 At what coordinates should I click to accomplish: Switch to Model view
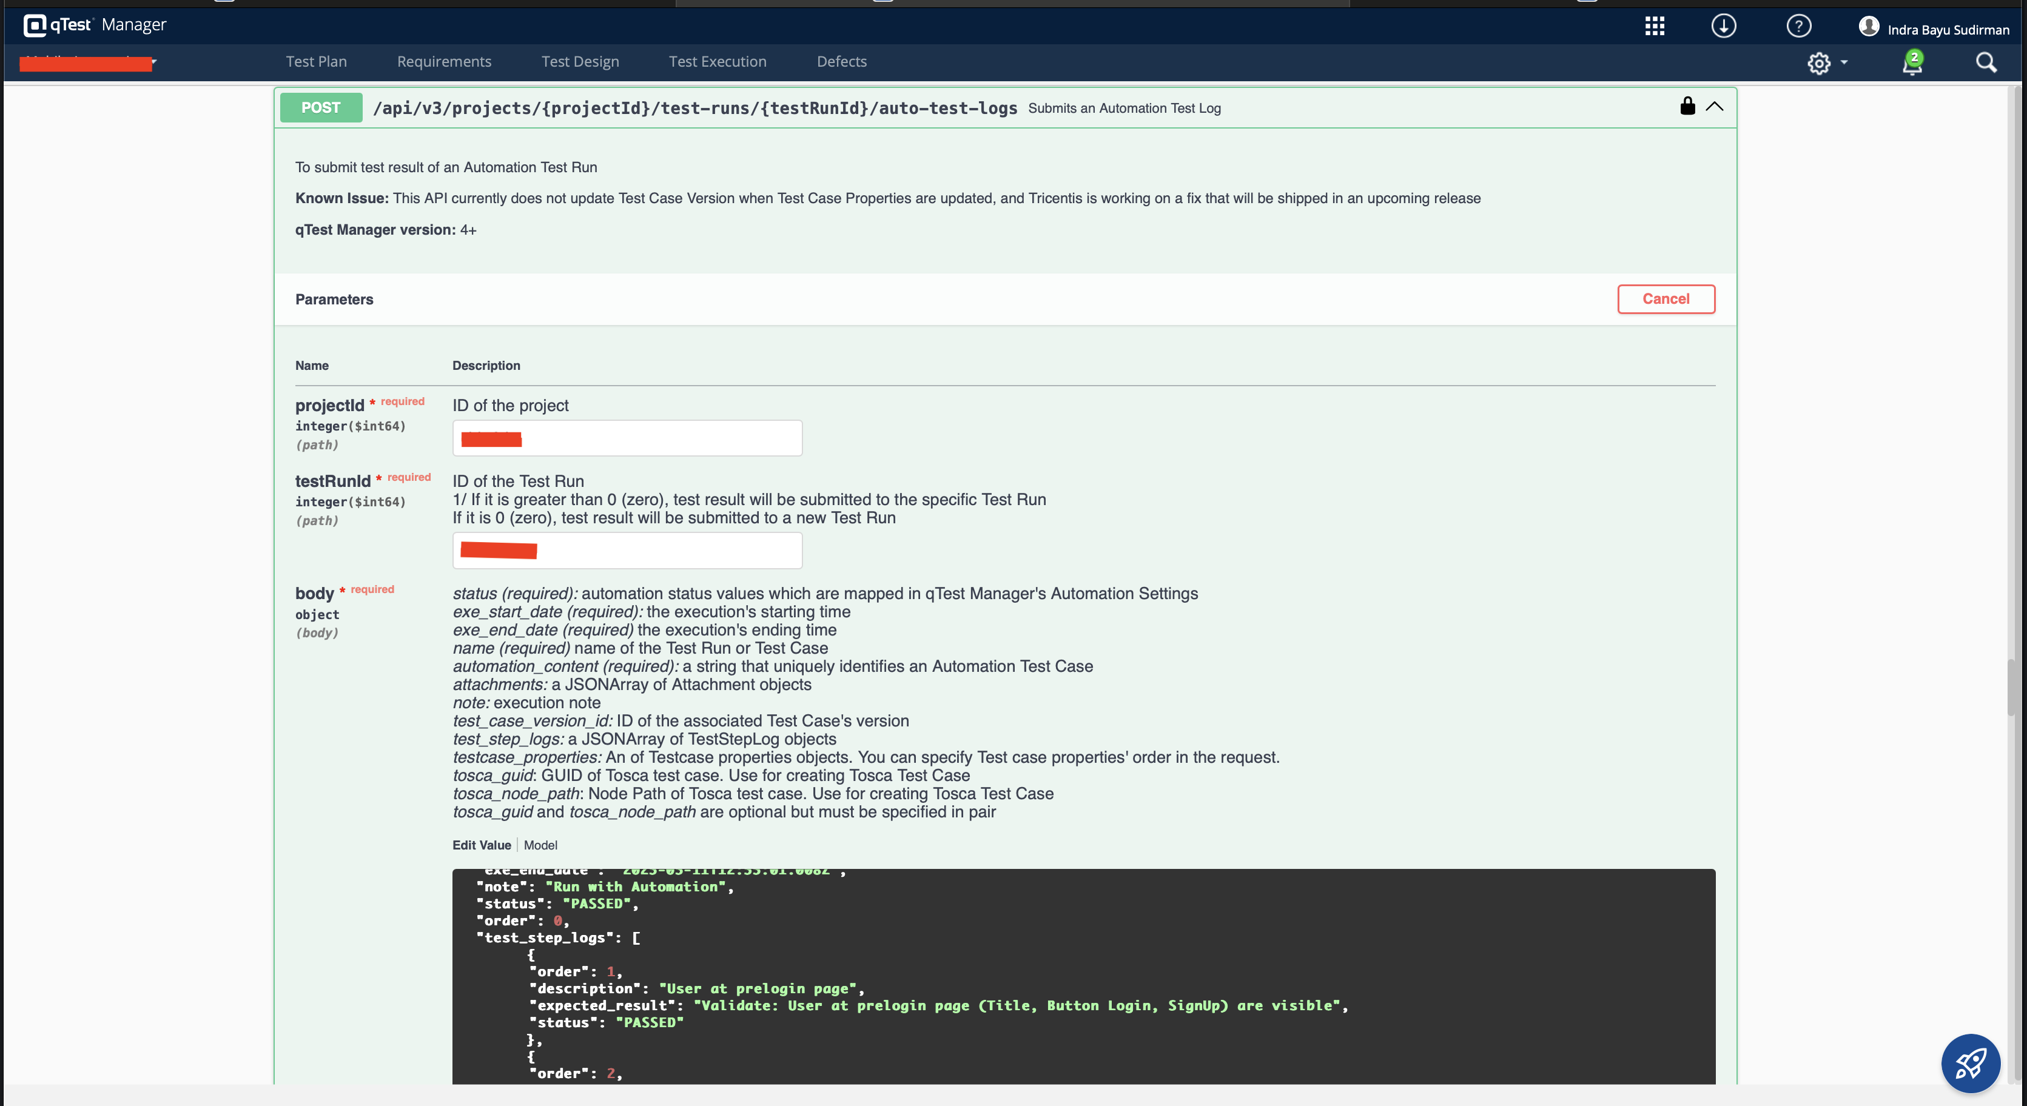coord(540,845)
